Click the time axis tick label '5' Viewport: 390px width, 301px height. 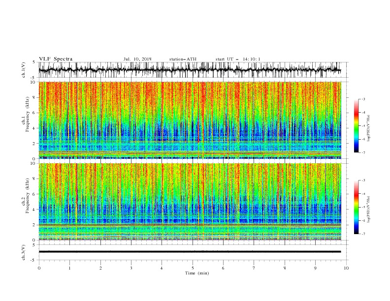pos(193,268)
